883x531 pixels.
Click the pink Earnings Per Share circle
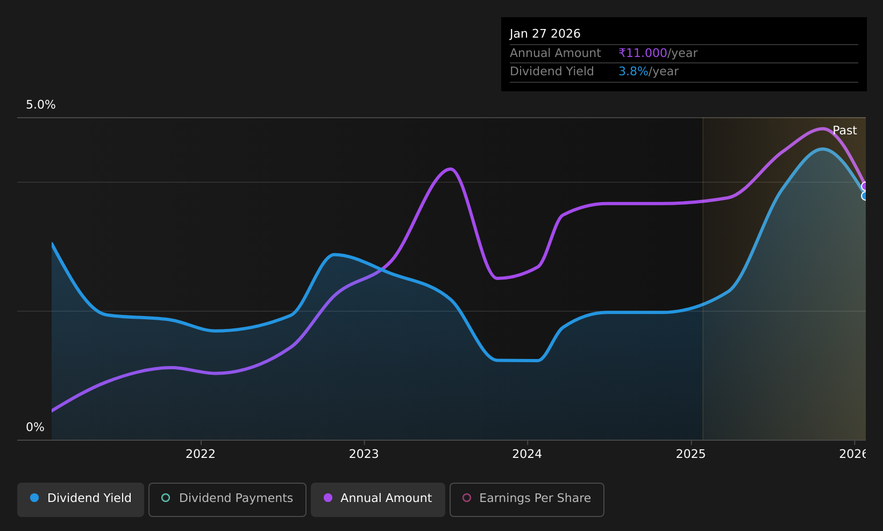click(x=467, y=498)
